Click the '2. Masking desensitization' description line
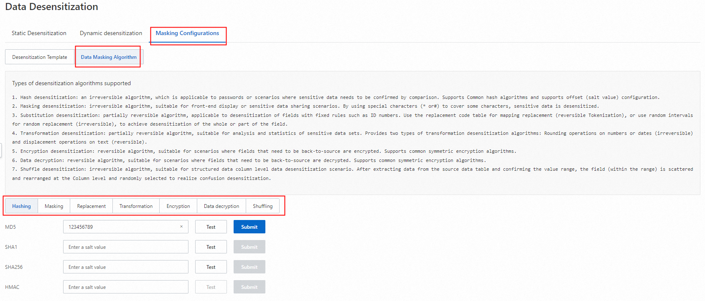Screen dimensions: 705x301 tap(305, 106)
